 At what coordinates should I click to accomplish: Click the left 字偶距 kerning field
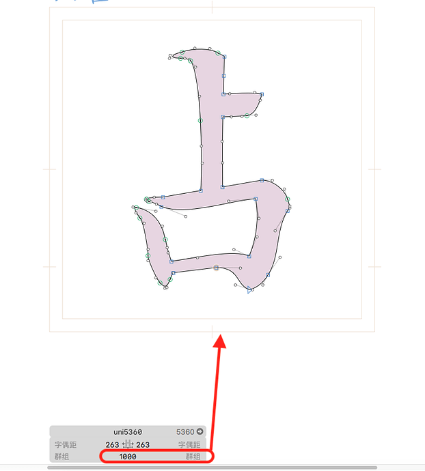pyautogui.click(x=66, y=444)
